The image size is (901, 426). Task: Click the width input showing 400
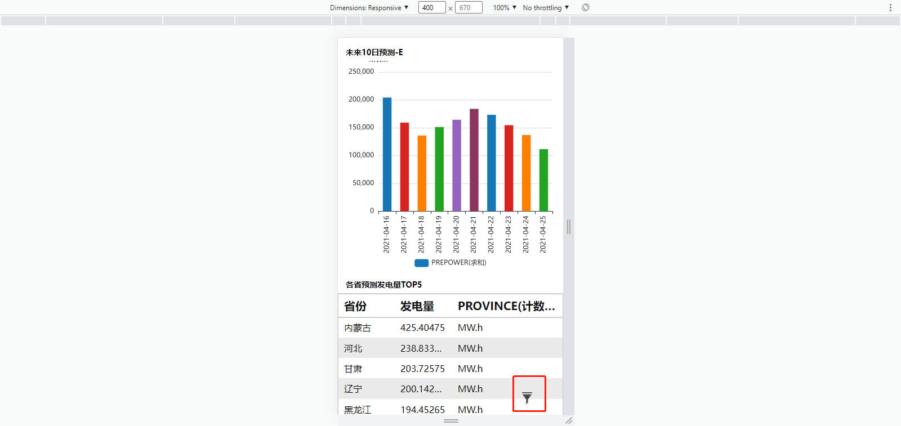[432, 7]
